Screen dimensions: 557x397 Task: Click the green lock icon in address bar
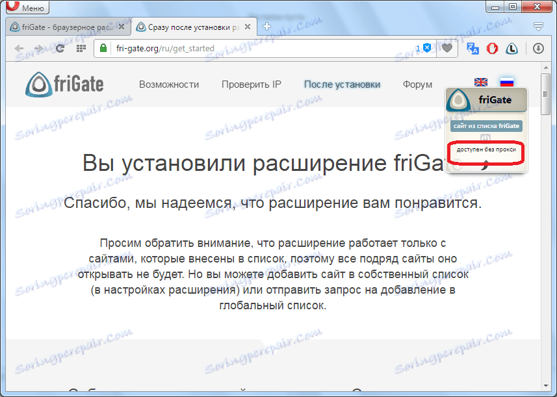(x=102, y=48)
